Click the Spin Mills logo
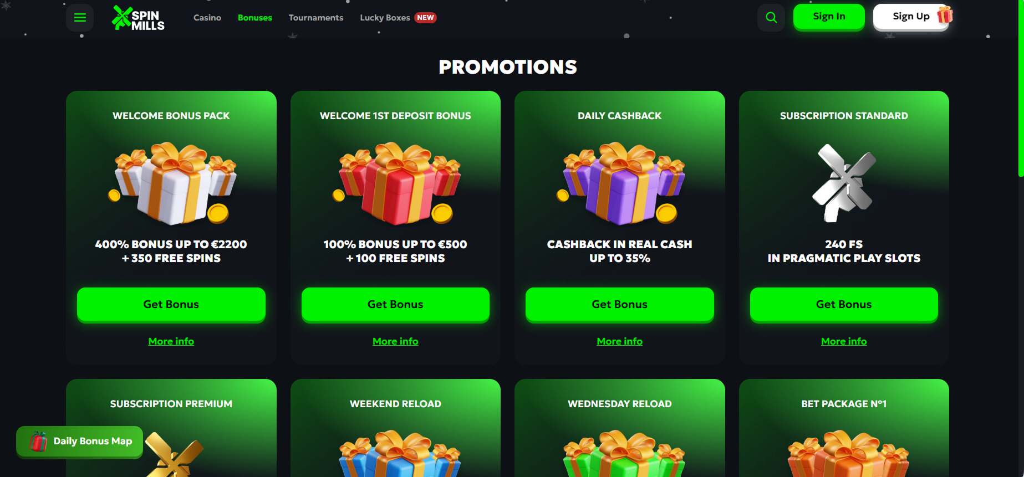 click(138, 18)
